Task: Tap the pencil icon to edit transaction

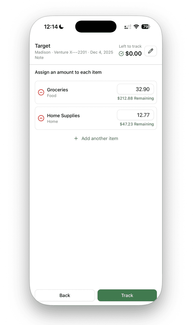Action: pyautogui.click(x=150, y=51)
